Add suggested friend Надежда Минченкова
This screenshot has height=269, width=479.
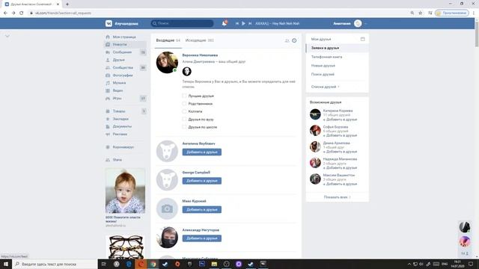340,167
